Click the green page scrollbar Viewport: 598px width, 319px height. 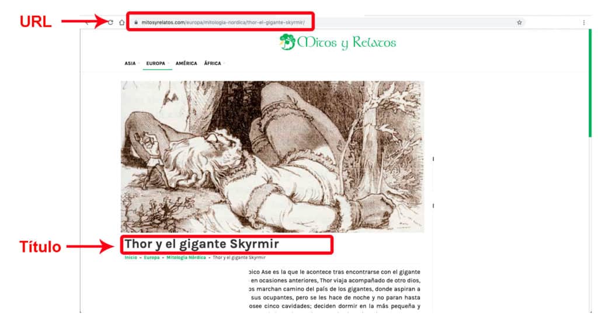[x=590, y=83]
